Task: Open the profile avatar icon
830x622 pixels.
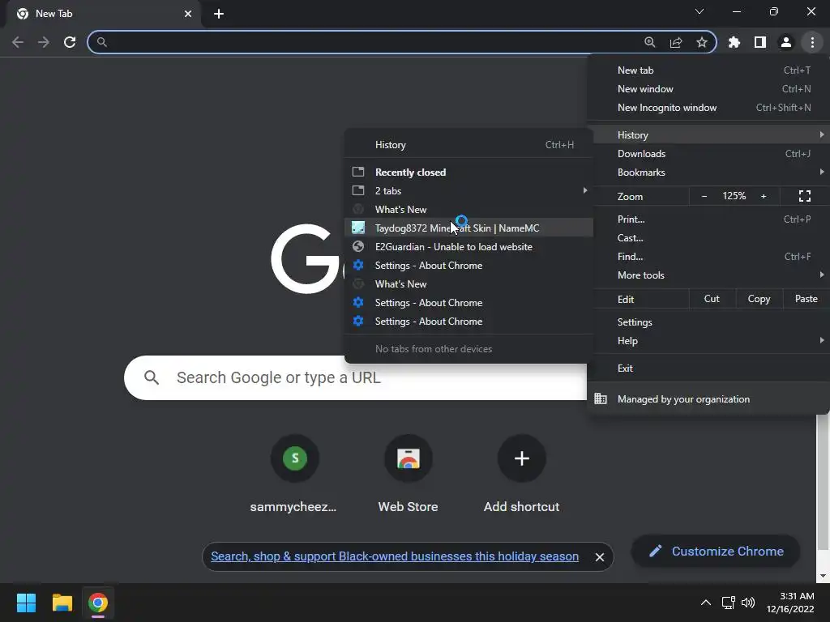Action: tap(786, 42)
